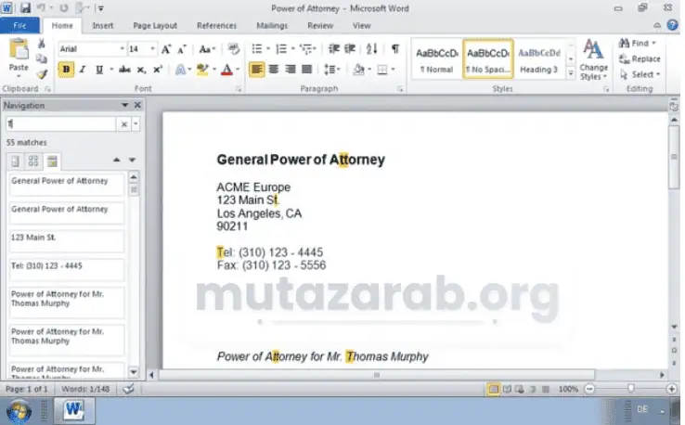The height and width of the screenshot is (425, 685).
Task: Open the font size 14 dropdown
Action: pyautogui.click(x=152, y=49)
